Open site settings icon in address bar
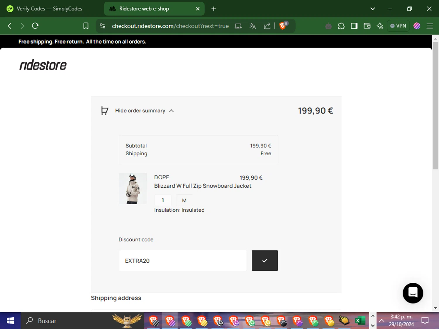Screen dimensions: 439x329 click(x=102, y=26)
